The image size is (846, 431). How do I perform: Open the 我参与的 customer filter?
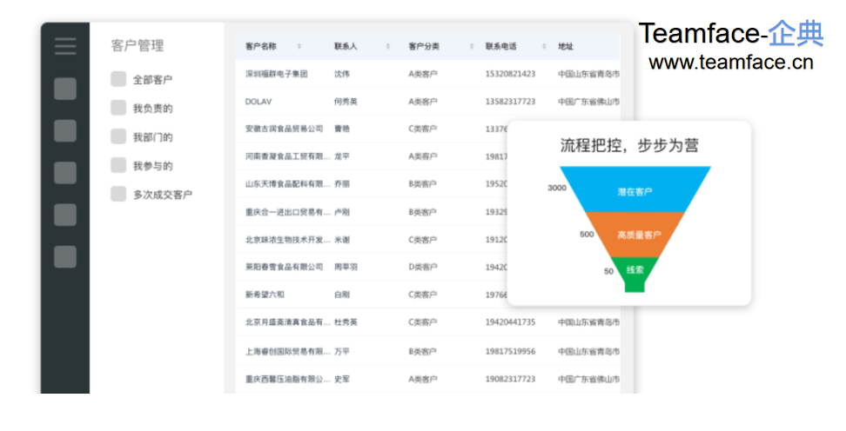(x=152, y=166)
